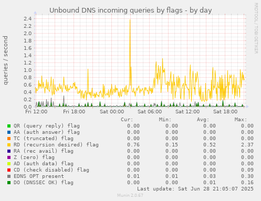Click the 'Sat 12:00' time axis label
The height and width of the screenshot is (201, 261).
(x=187, y=112)
